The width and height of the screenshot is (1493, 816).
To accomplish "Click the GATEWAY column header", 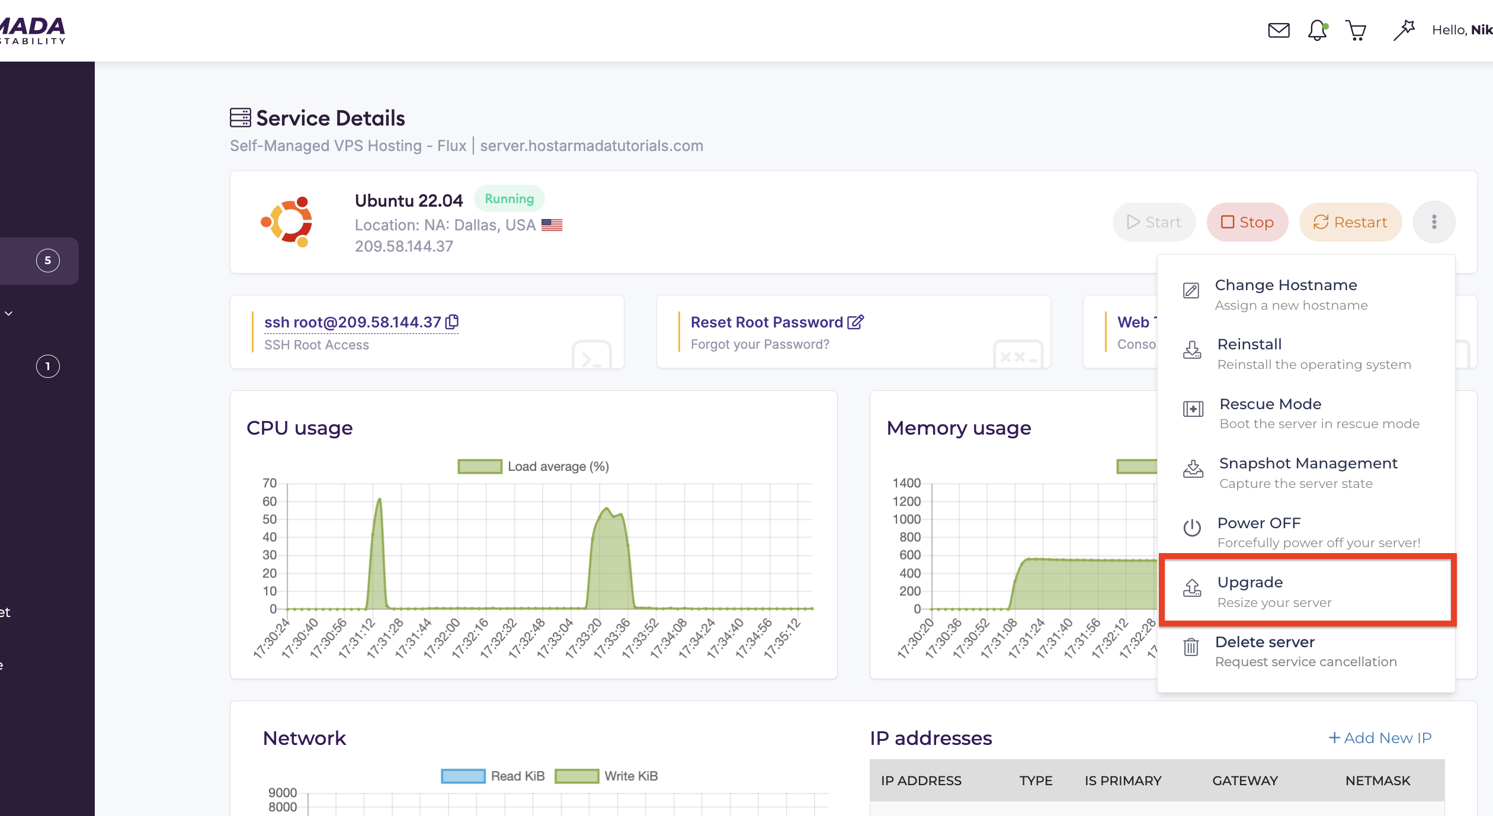I will pyautogui.click(x=1245, y=780).
